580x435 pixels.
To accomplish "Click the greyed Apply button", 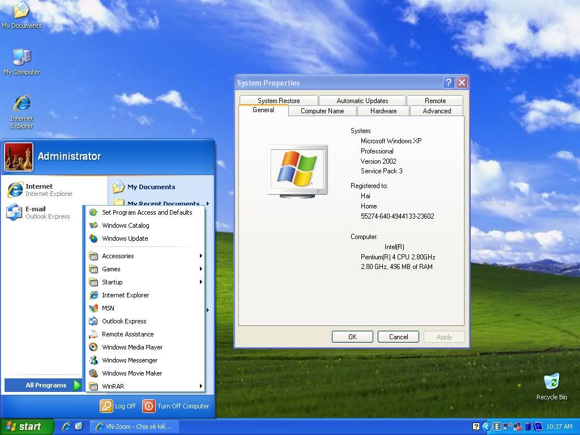I will point(444,337).
